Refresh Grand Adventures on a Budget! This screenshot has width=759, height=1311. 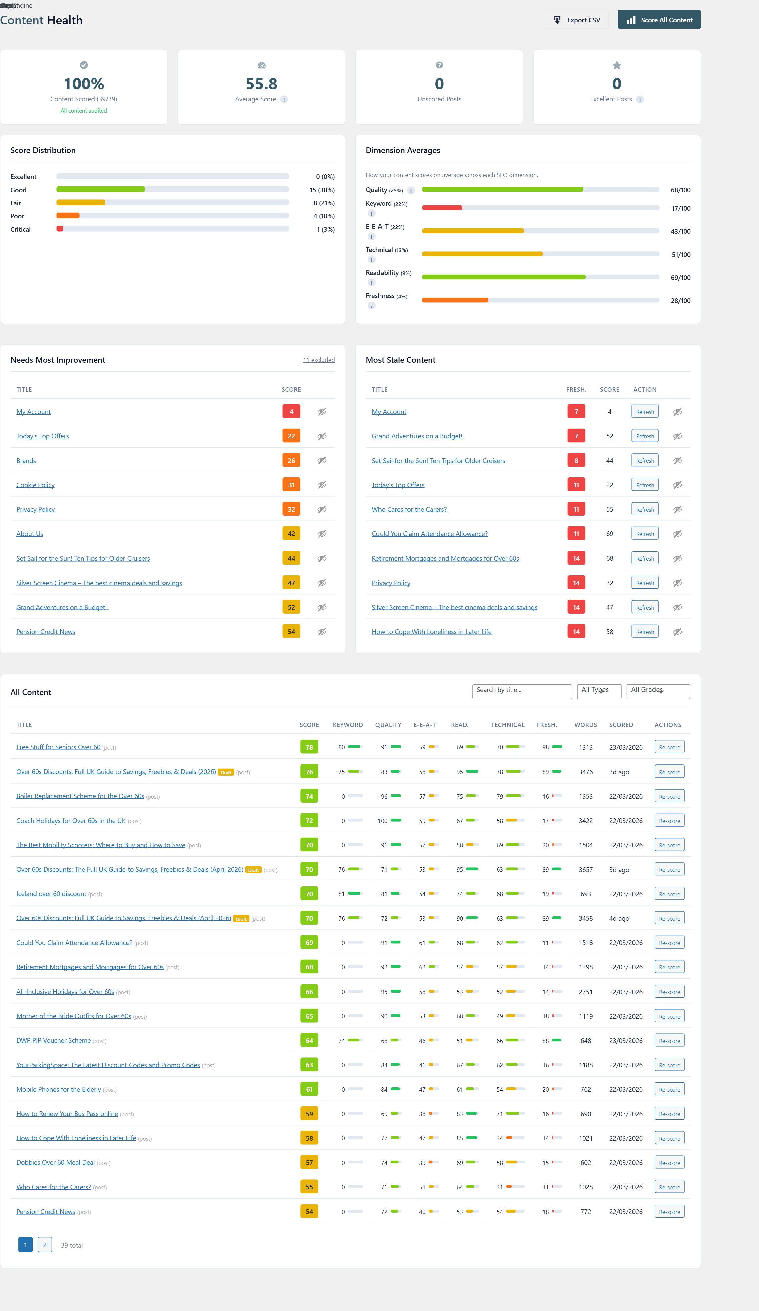click(645, 435)
